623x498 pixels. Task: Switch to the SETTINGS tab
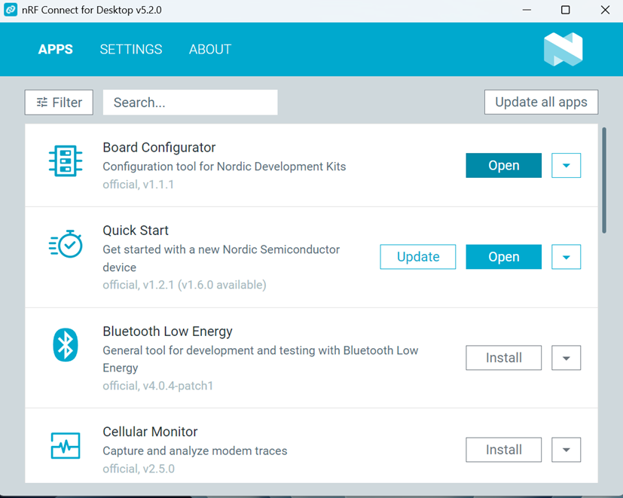pos(131,50)
